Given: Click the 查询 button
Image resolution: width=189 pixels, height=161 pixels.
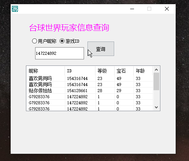Looking at the screenshot, I should tap(101, 49).
